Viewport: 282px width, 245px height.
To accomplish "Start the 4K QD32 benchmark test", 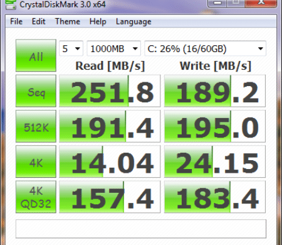I will tap(36, 197).
